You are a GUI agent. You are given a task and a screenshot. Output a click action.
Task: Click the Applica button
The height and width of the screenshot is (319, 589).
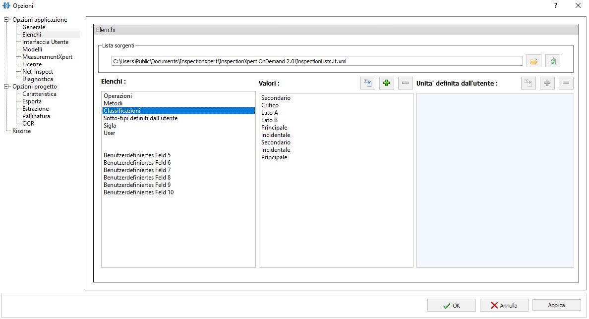click(x=557, y=306)
